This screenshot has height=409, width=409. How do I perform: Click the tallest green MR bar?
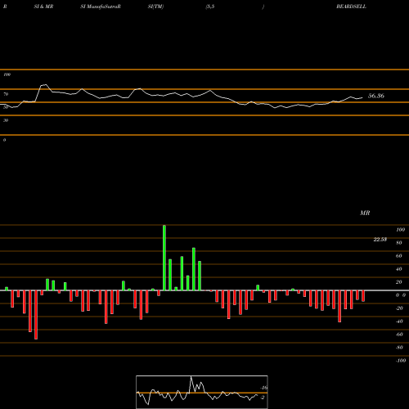click(x=164, y=258)
